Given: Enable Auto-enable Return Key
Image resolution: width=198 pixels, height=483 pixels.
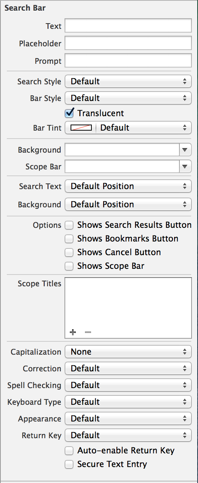Looking at the screenshot, I should point(69,451).
